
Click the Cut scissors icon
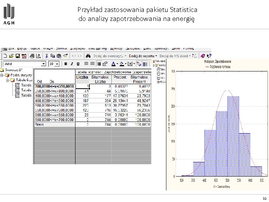pyautogui.click(x=46, y=56)
